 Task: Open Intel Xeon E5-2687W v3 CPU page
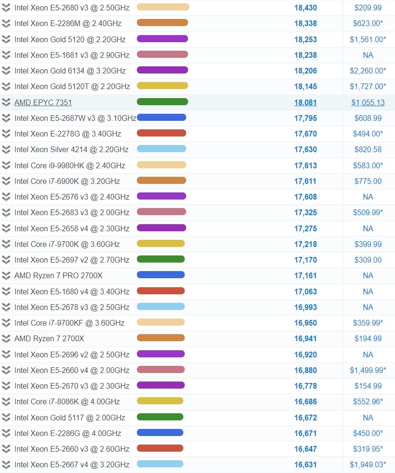click(75, 118)
